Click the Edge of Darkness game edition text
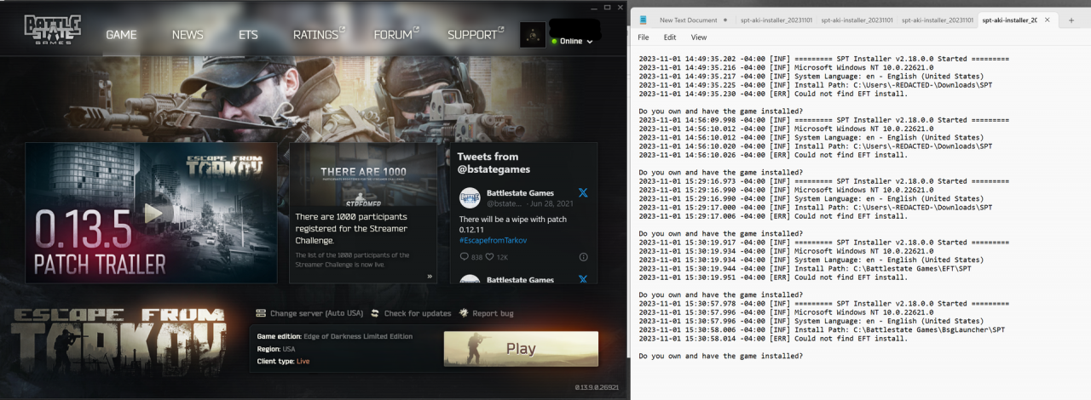This screenshot has width=1091, height=400. point(358,336)
